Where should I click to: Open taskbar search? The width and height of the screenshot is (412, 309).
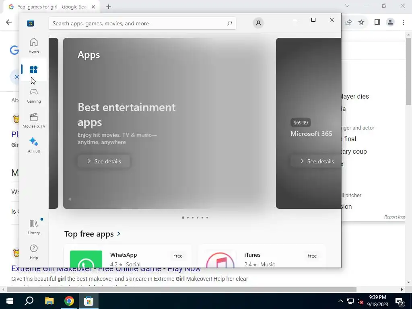pyautogui.click(x=29, y=301)
